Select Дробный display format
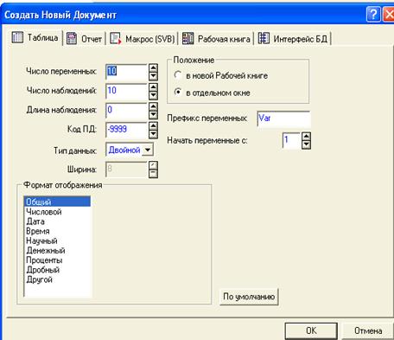Screen dimensions: 394x340 click(x=57, y=270)
